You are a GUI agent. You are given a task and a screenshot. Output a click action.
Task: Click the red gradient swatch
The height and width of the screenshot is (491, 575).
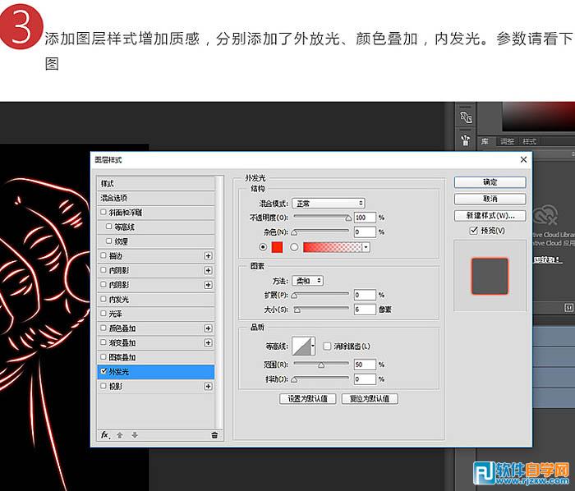(333, 247)
